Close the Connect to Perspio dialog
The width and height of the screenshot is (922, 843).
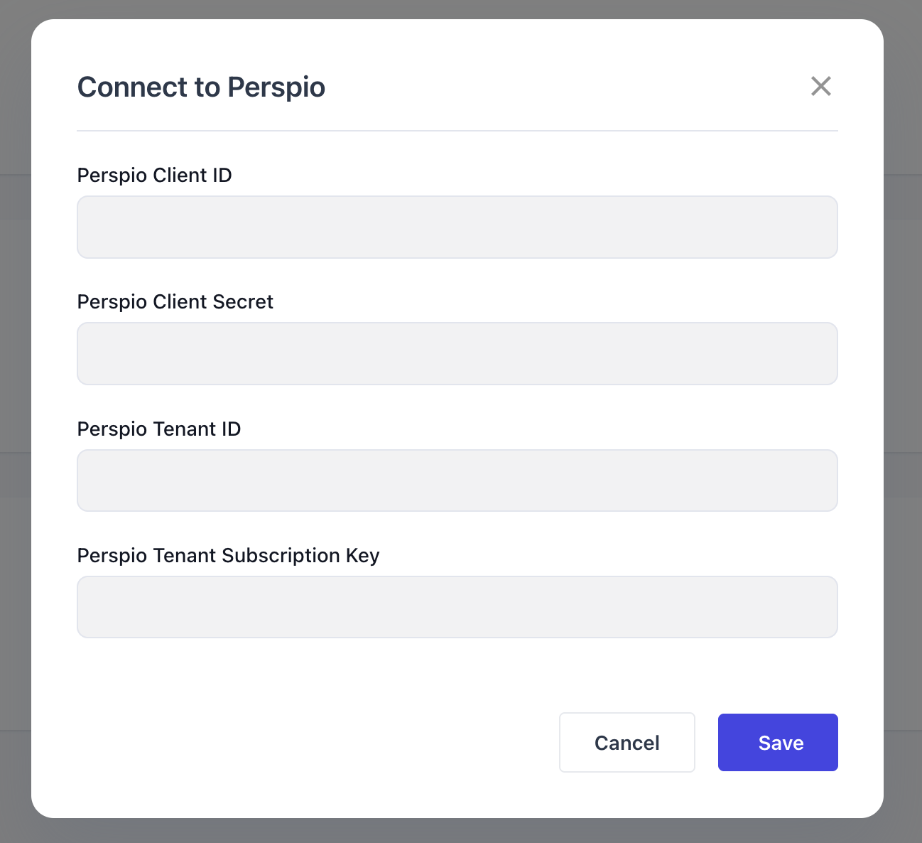[820, 86]
